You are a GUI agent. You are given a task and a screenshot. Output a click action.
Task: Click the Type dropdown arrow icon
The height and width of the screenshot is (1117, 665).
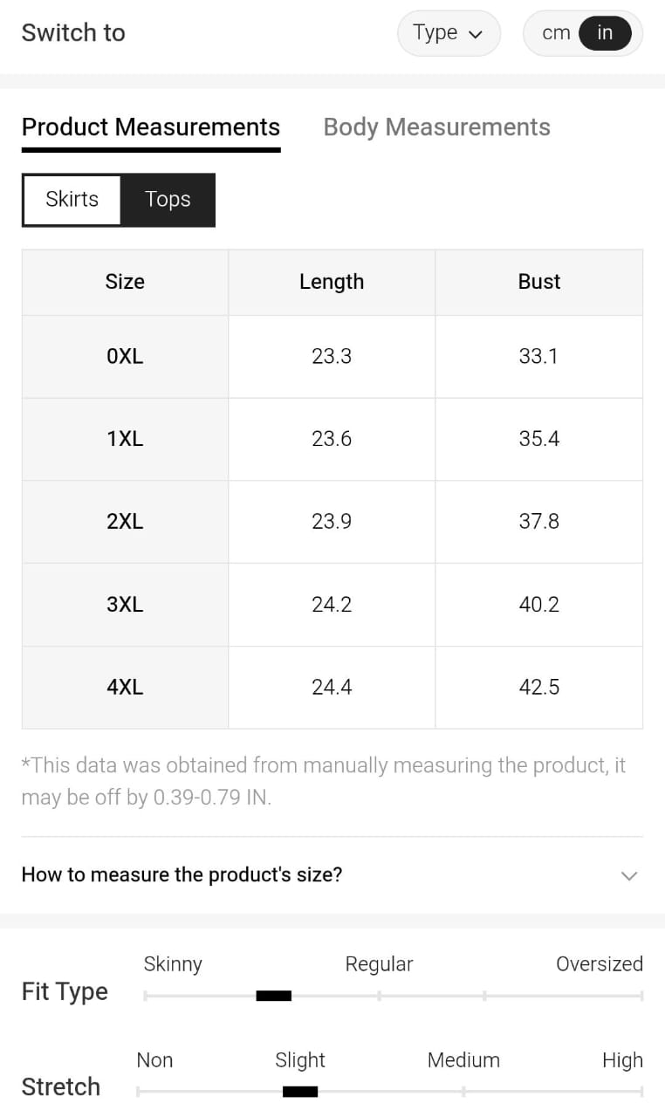(x=476, y=35)
